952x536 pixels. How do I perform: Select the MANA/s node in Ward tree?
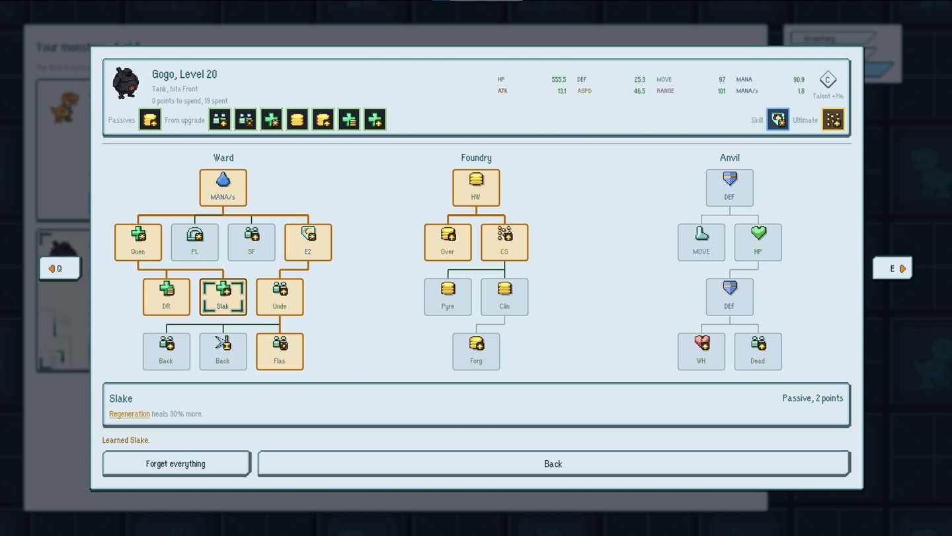tap(223, 188)
